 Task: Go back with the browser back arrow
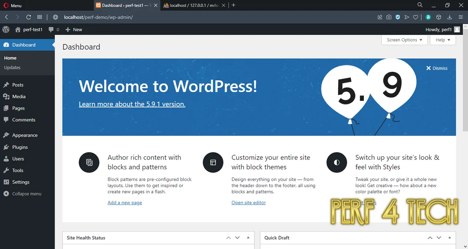point(7,17)
